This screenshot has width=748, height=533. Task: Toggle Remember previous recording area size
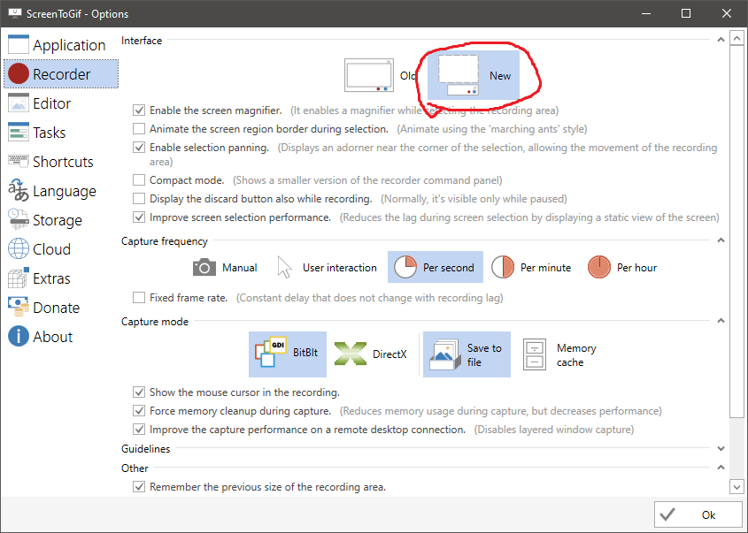click(139, 487)
